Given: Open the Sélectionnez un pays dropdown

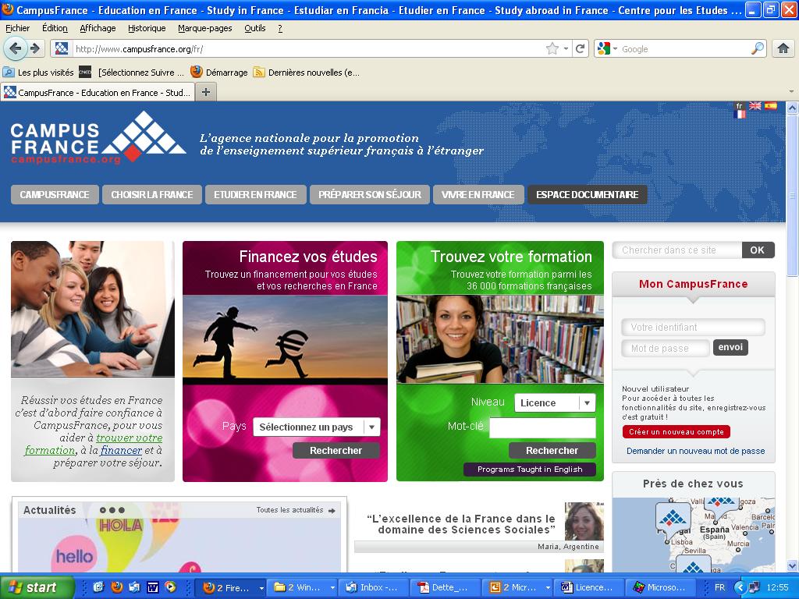Looking at the screenshot, I should point(317,427).
